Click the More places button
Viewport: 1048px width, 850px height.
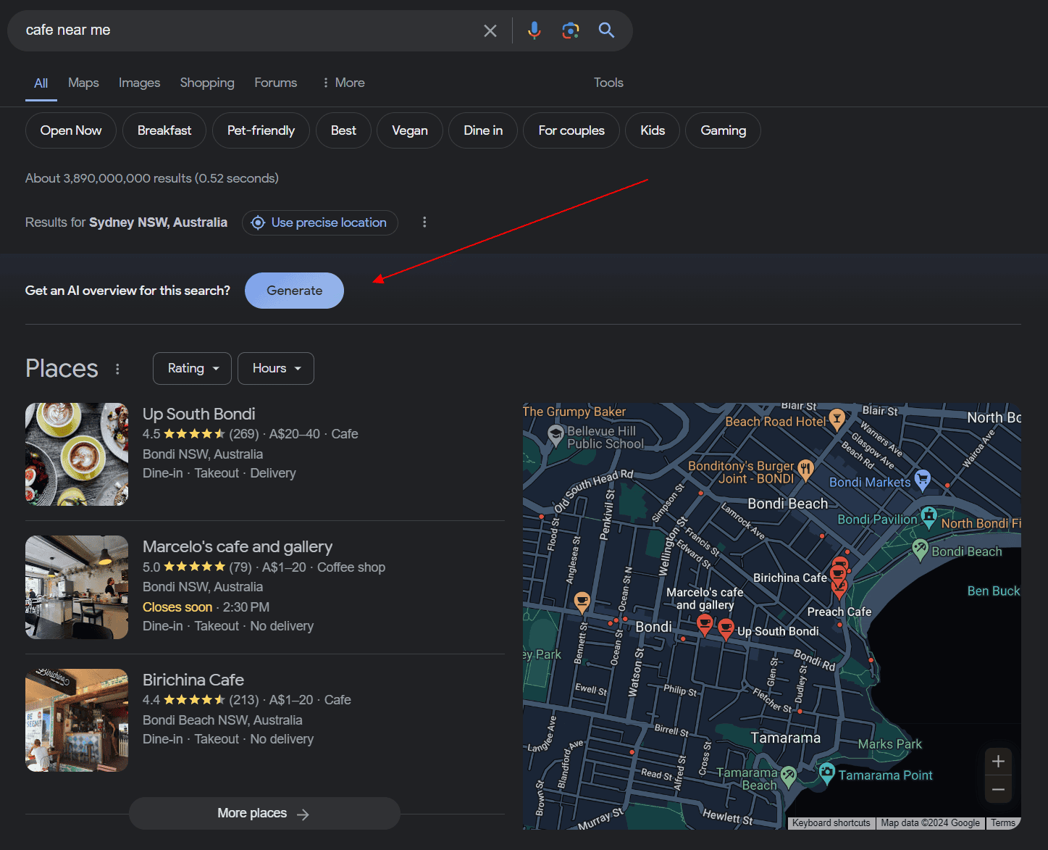(x=264, y=813)
